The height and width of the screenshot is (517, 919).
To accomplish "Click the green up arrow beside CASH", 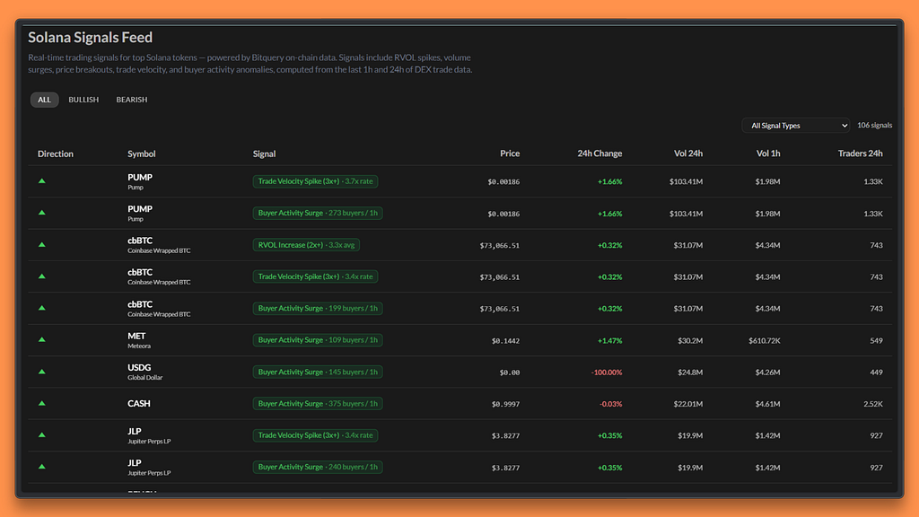I will pos(41,403).
